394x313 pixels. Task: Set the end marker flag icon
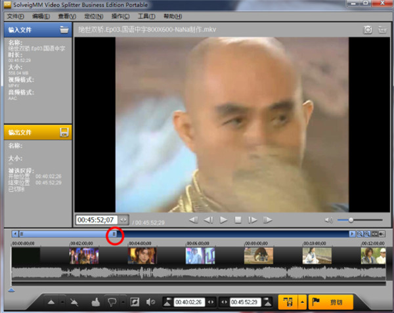pyautogui.click(x=268, y=302)
